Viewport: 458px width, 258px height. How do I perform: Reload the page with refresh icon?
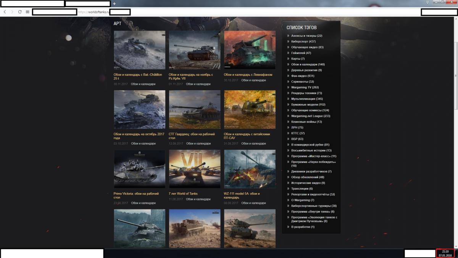[20, 12]
